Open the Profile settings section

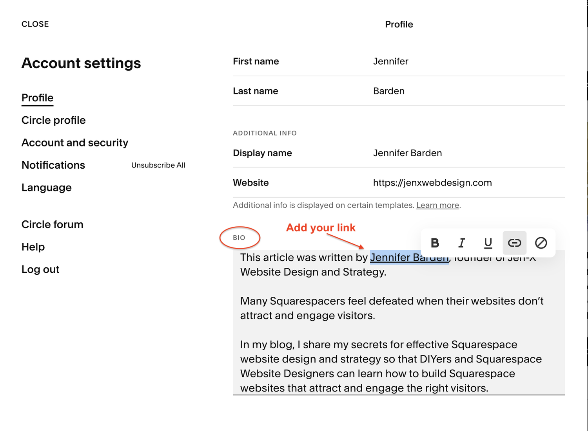click(x=38, y=98)
